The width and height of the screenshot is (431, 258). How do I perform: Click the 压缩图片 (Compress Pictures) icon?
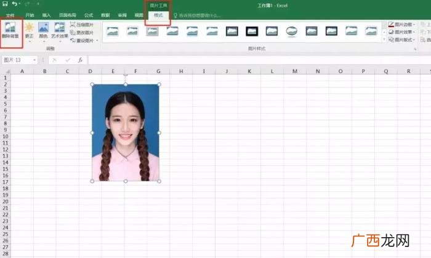coord(73,25)
